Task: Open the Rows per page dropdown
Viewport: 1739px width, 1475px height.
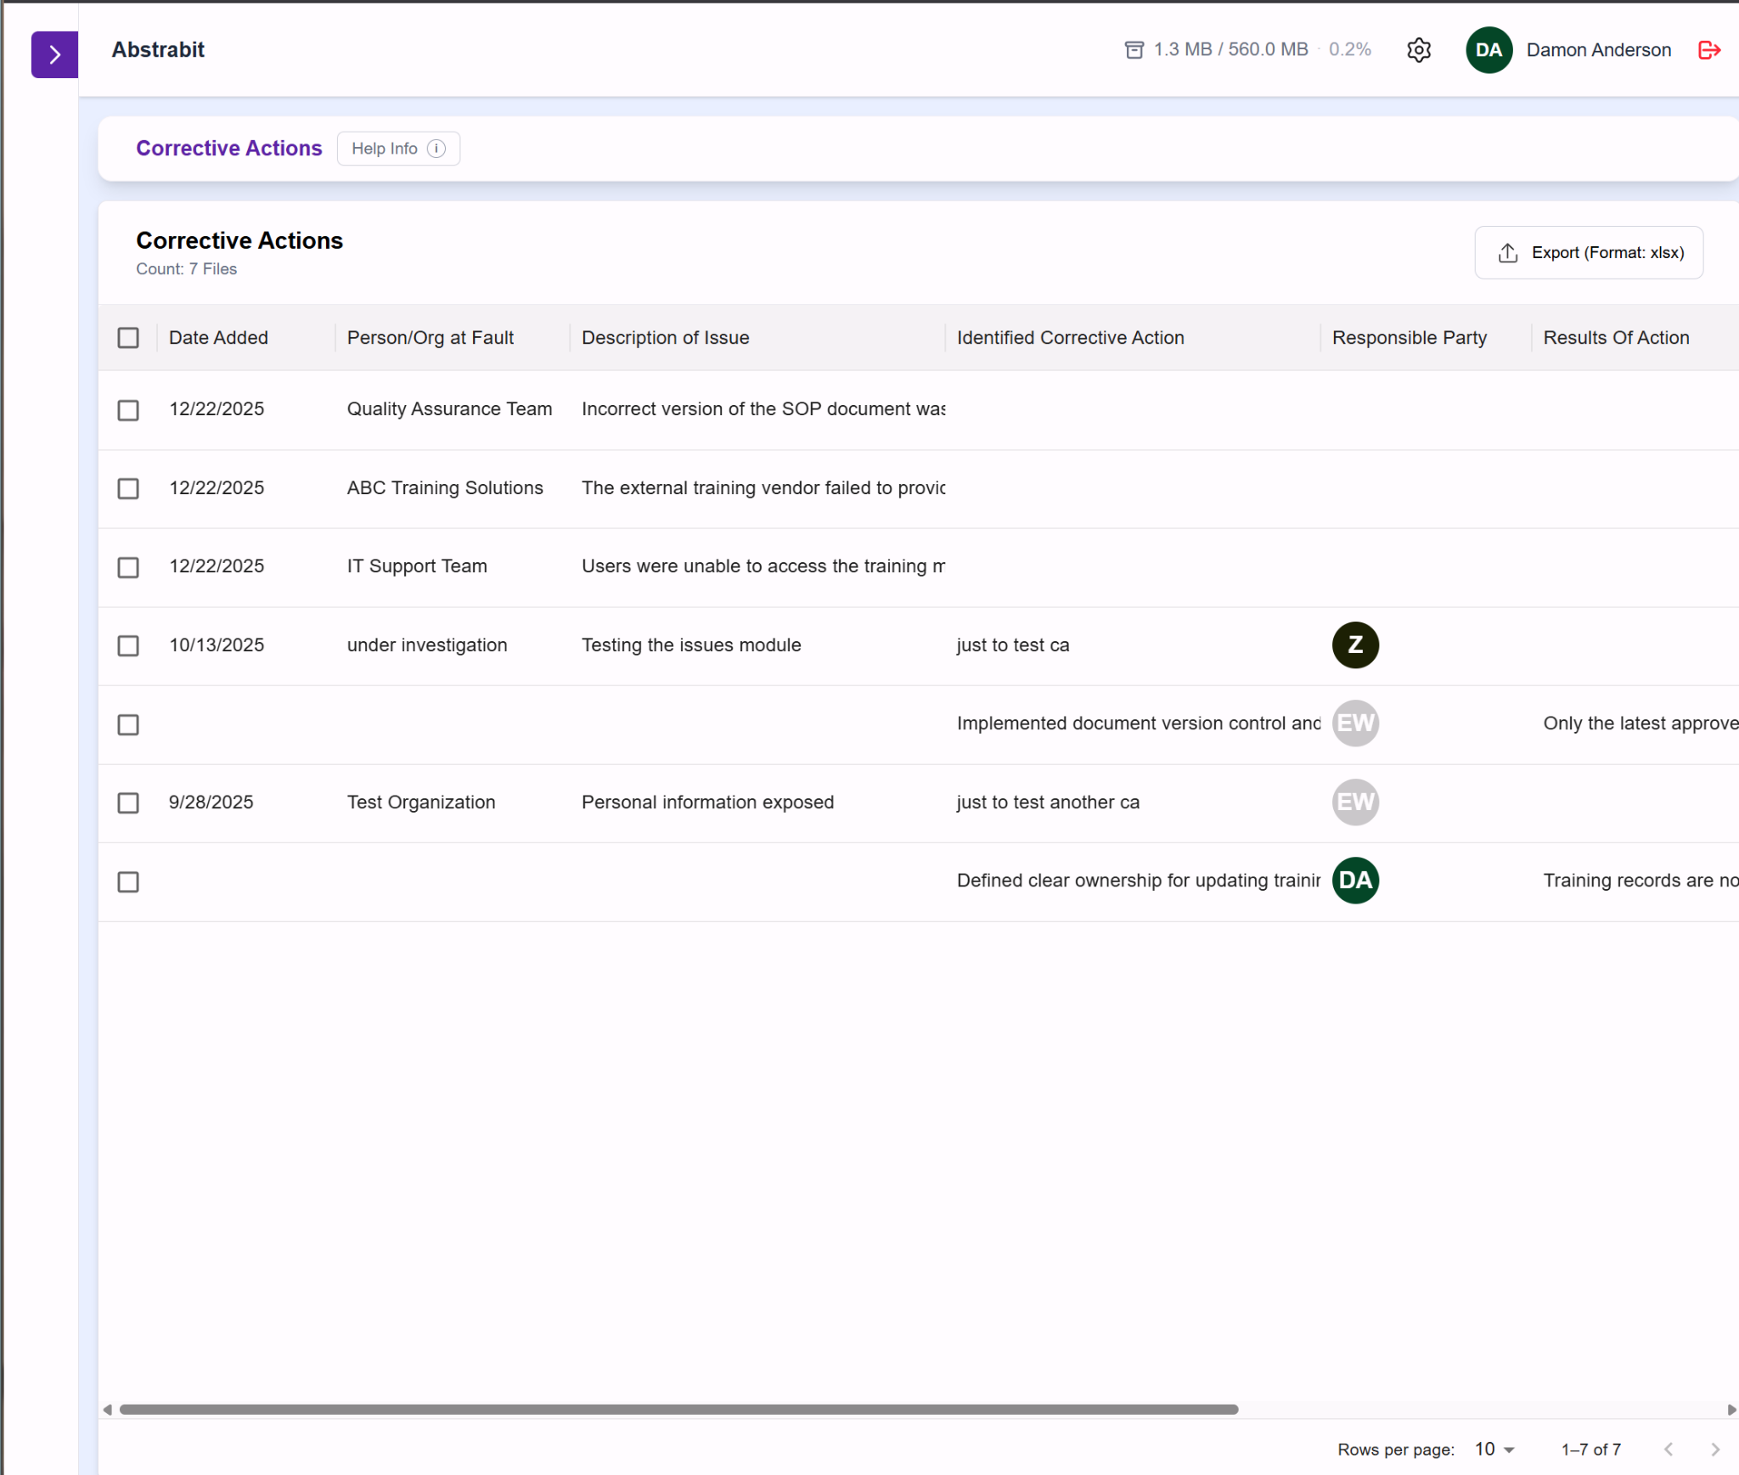Action: [1494, 1450]
